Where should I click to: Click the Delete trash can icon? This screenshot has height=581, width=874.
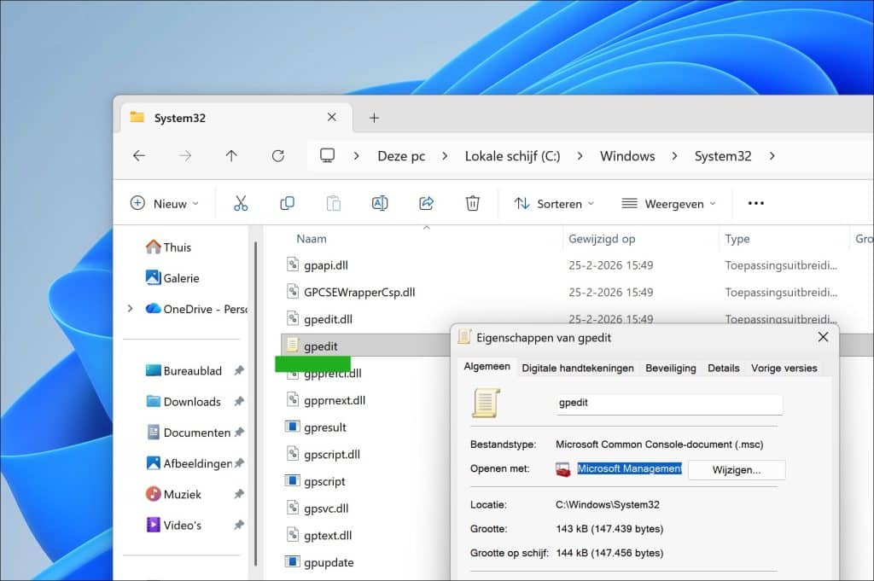472,203
